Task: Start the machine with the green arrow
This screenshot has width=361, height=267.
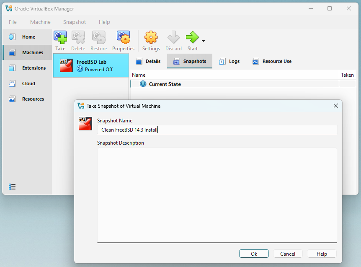Action: click(x=192, y=37)
